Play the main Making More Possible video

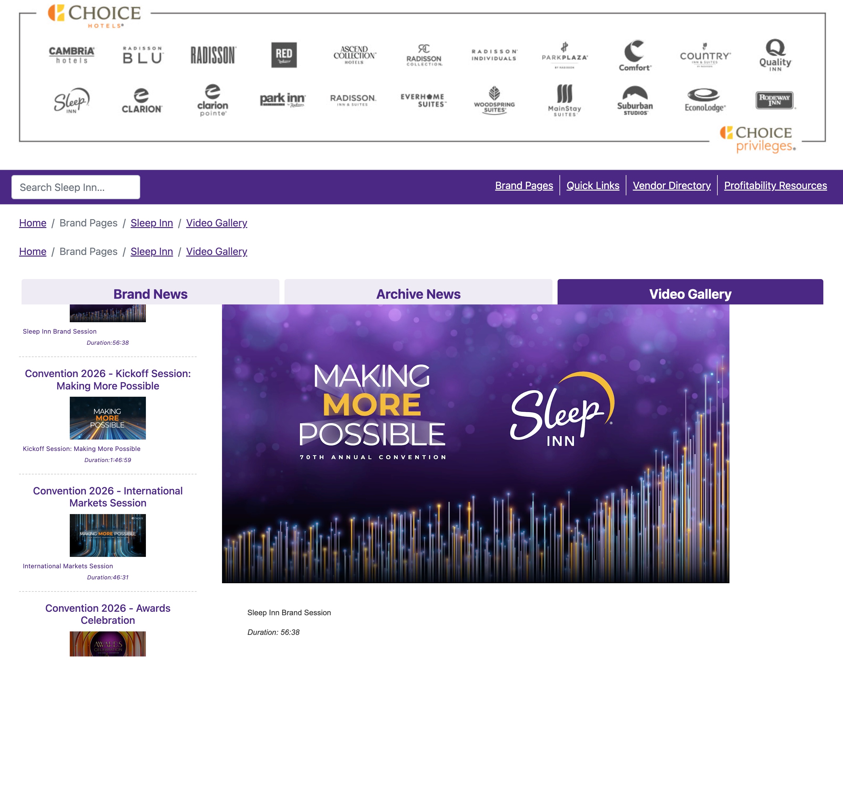coord(476,443)
